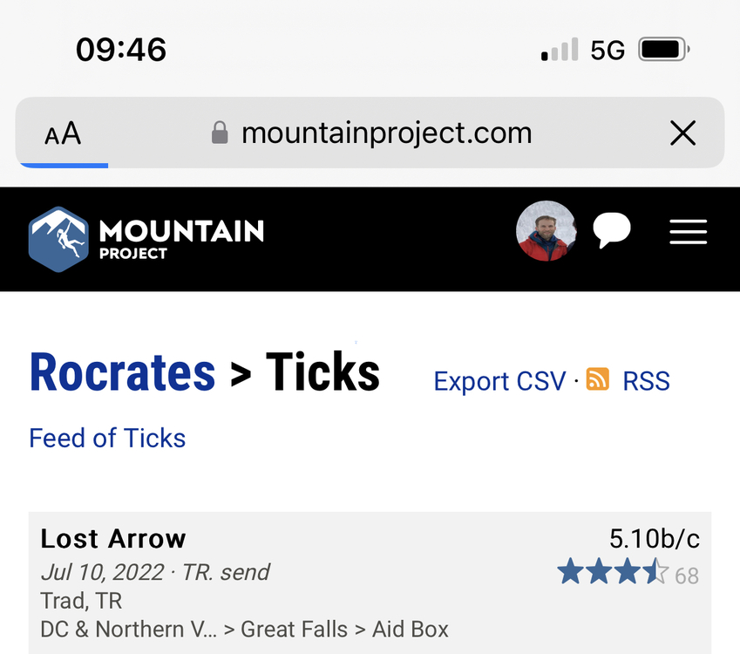Click the orange RSS feed icon
The image size is (740, 654).
[598, 379]
